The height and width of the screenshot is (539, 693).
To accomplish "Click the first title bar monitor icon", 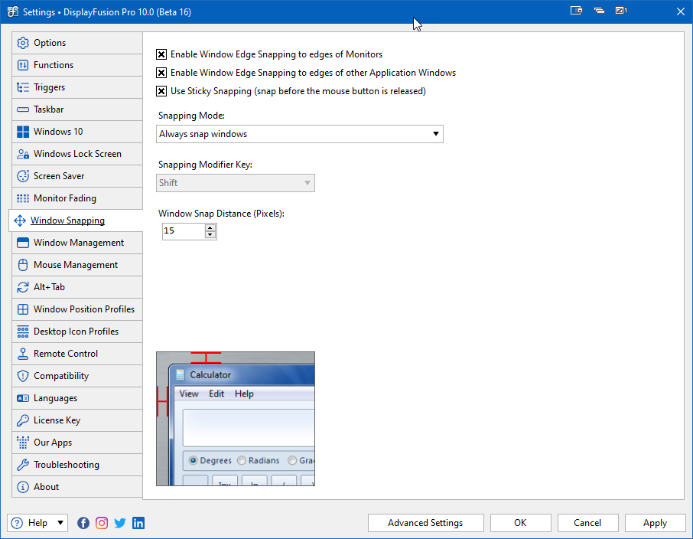I will [576, 10].
